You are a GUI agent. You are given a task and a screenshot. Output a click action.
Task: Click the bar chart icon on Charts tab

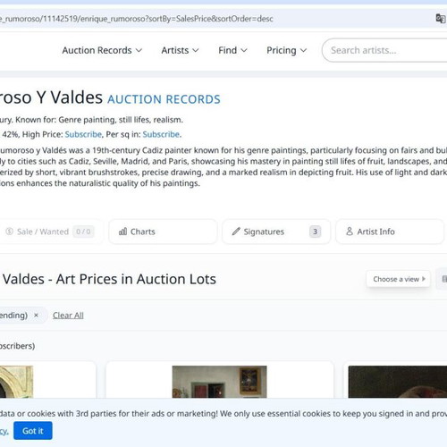tap(122, 232)
